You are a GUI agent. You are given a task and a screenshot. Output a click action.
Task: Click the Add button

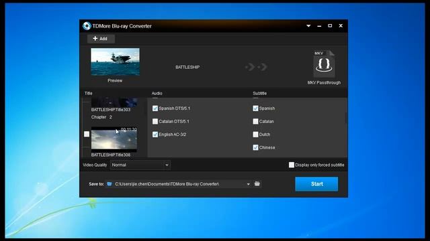pyautogui.click(x=101, y=39)
